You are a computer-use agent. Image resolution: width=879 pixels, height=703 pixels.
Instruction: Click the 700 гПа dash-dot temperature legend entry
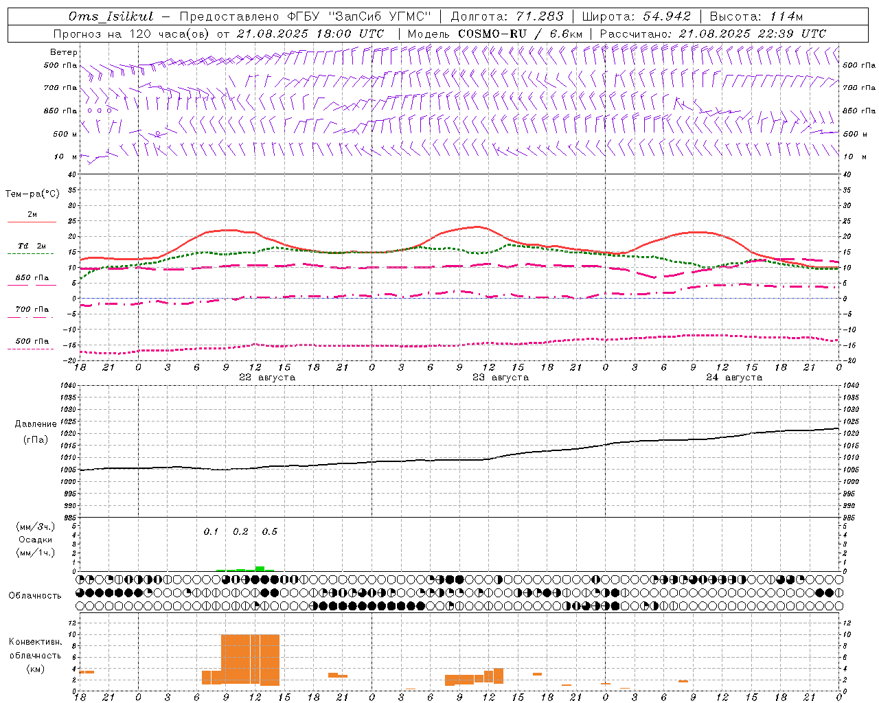click(32, 310)
